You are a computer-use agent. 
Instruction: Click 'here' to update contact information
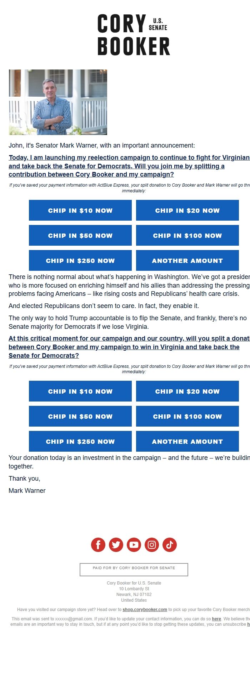(x=216, y=619)
